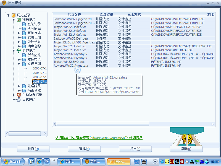Sort by 查杀方式 column header

134,14
